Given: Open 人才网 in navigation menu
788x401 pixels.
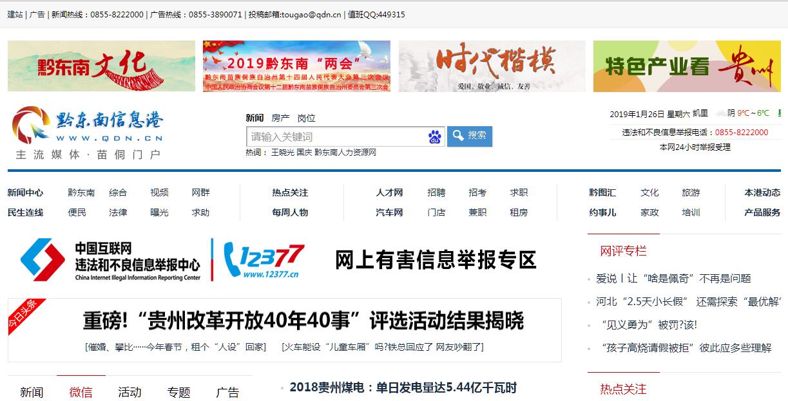Looking at the screenshot, I should click(389, 192).
